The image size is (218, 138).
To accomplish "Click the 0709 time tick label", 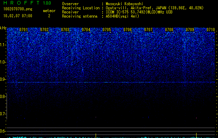I will click(190, 30).
